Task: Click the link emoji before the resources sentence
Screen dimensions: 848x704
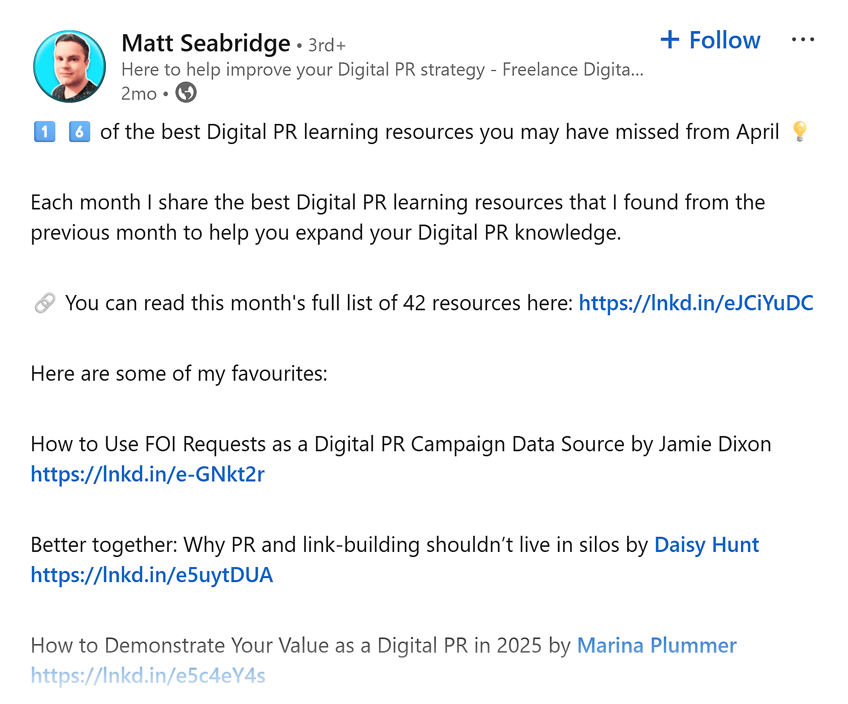Action: [46, 303]
